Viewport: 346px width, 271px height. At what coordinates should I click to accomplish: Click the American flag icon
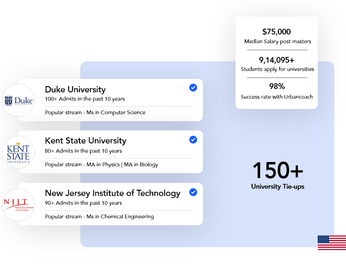pos(332,242)
